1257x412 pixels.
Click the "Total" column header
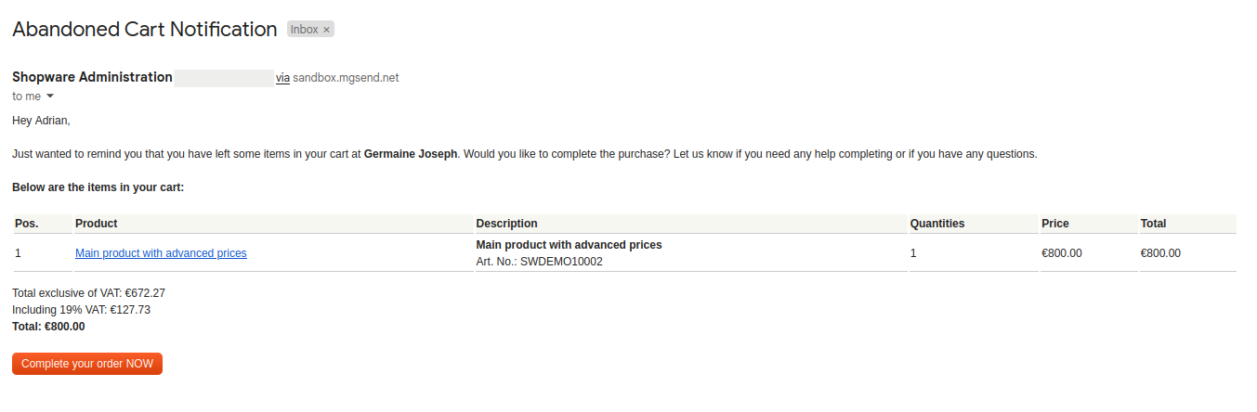click(1153, 224)
